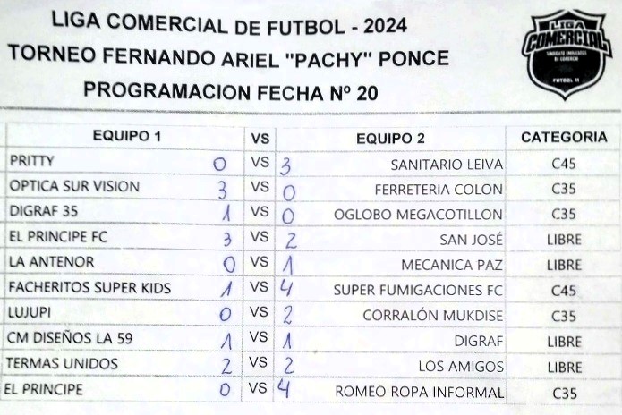Click the PROGRAMACION FECHA Nº 20 heading

(x=231, y=91)
